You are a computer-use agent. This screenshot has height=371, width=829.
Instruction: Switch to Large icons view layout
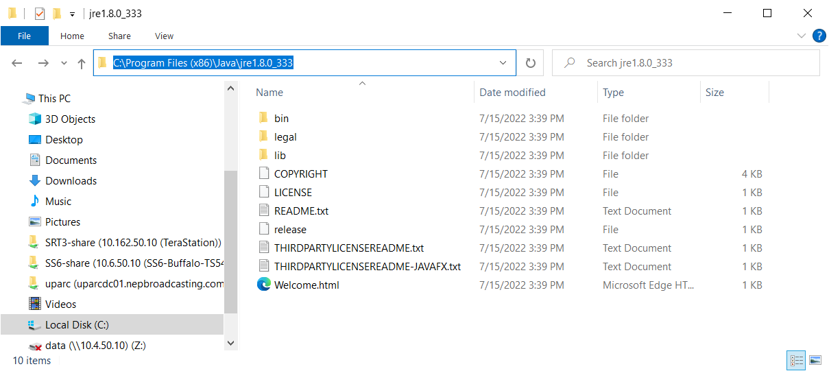(x=815, y=359)
